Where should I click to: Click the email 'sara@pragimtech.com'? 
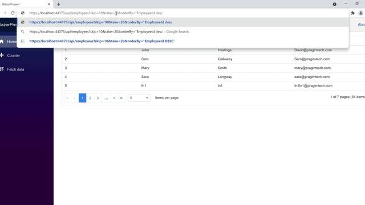312,77
